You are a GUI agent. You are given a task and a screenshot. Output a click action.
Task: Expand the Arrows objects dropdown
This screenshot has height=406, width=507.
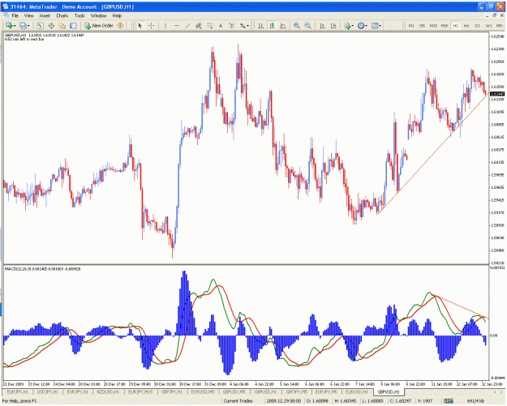coord(248,26)
